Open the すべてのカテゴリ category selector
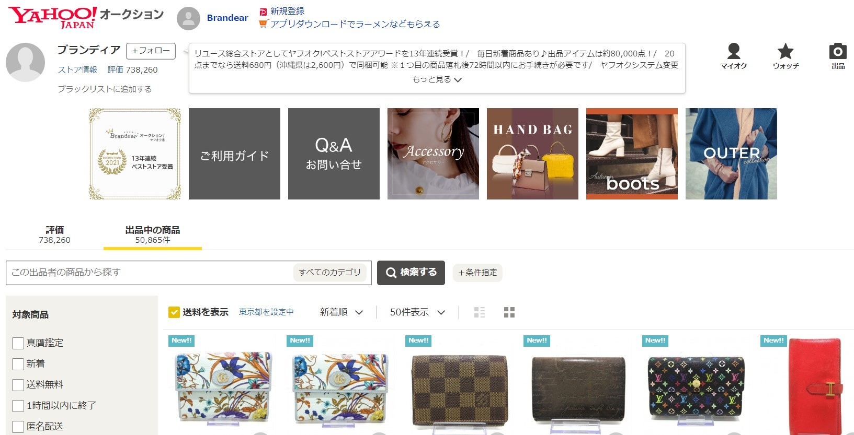The image size is (854, 435). tap(330, 273)
